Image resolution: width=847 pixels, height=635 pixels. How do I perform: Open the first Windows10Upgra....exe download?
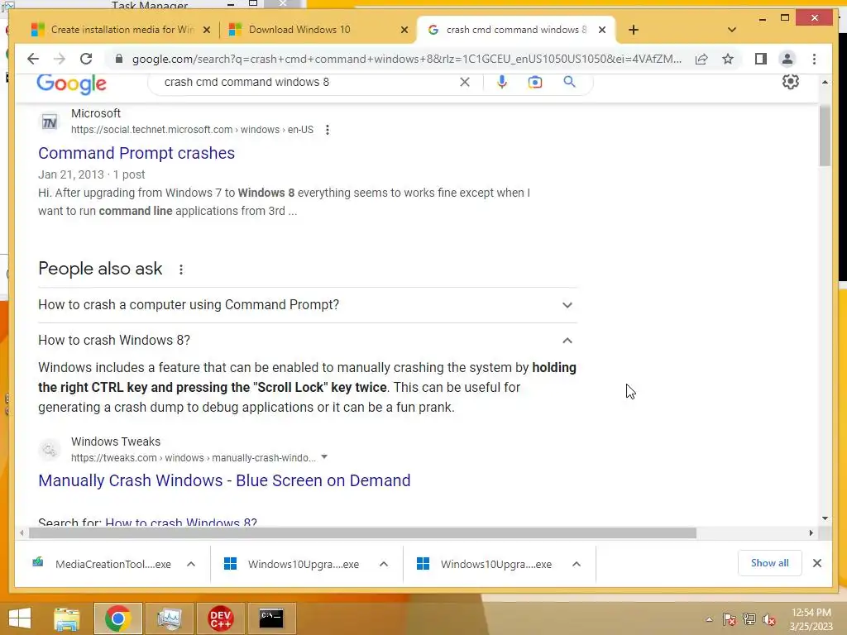pyautogui.click(x=294, y=564)
